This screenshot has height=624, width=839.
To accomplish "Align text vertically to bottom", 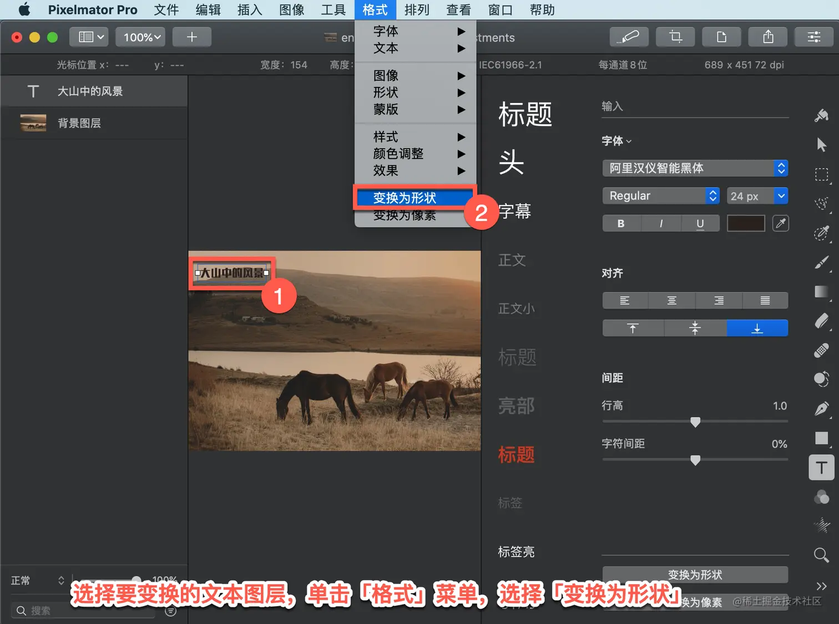I will 757,328.
